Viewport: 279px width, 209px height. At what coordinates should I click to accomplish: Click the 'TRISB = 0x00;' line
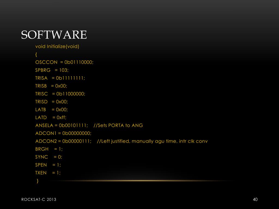tap(51, 86)
